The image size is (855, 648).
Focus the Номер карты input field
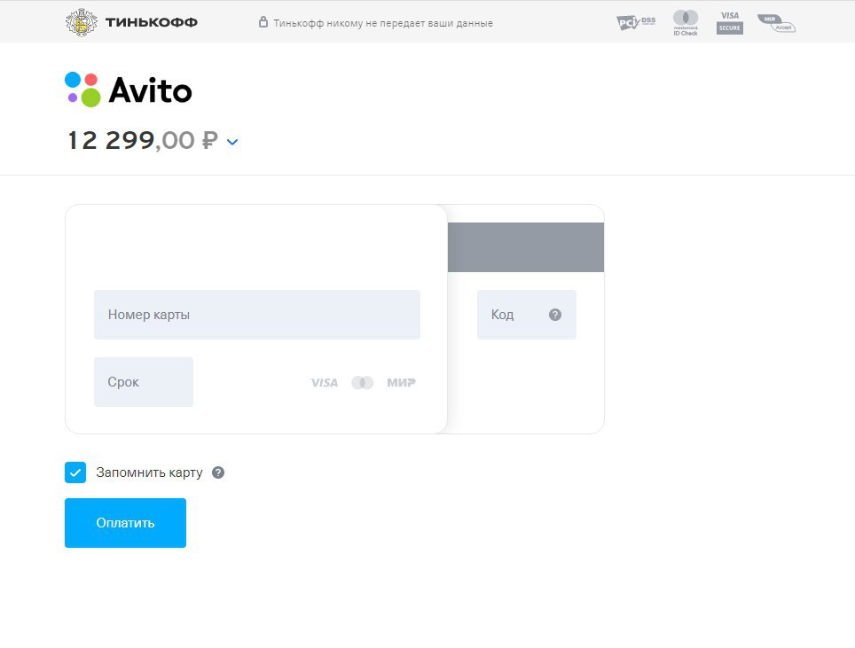[257, 315]
